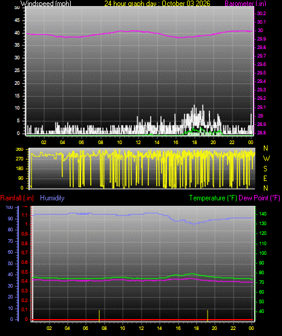Click the yellow marker near hour 08

pyautogui.click(x=99, y=315)
